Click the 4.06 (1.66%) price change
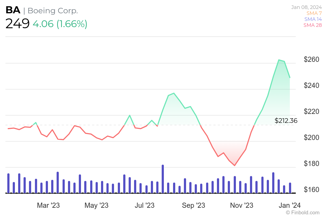This screenshot has width=325, height=217. coord(60,24)
